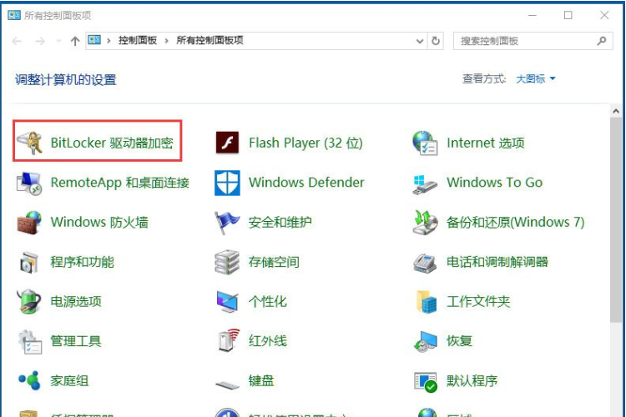
Task: Expand the chevron after 控制面板 breadcrumb
Action: point(166,41)
